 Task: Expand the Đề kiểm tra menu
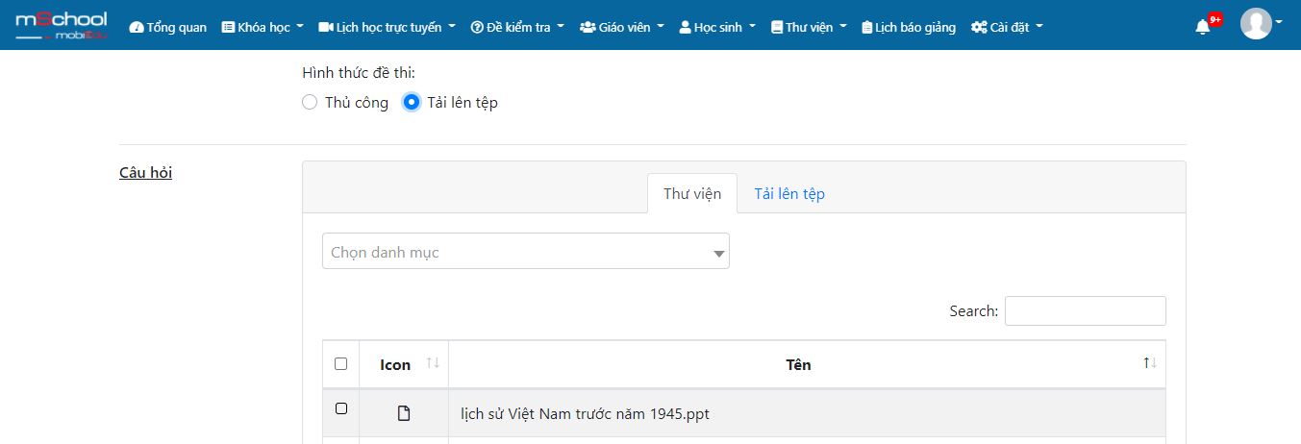[x=517, y=27]
